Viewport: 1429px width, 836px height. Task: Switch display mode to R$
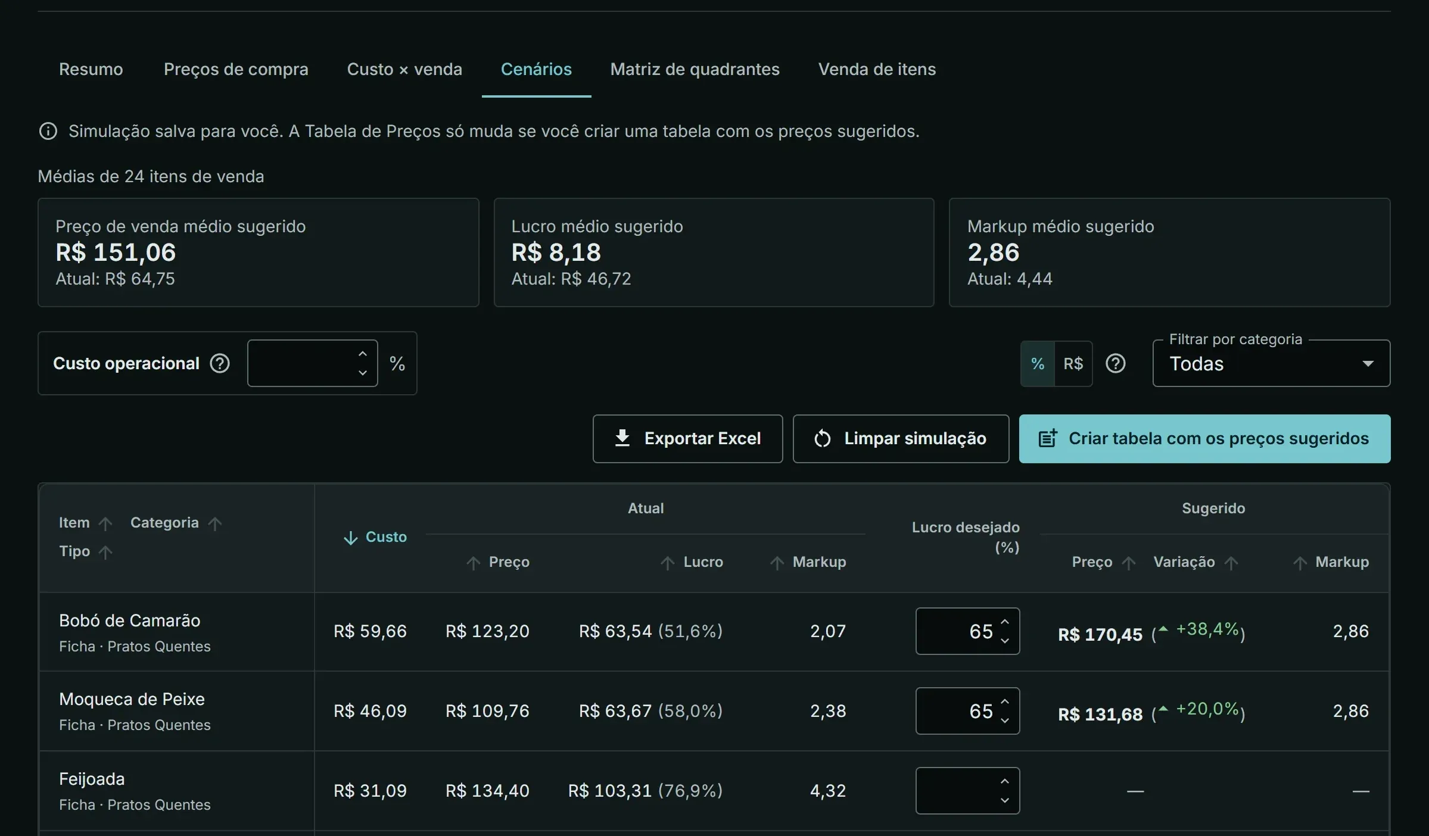click(1073, 364)
